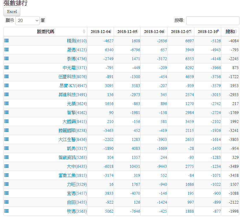The width and height of the screenshot is (240, 217).
Task: Sort by the 2018-12-04 column header
Action: coord(100,32)
